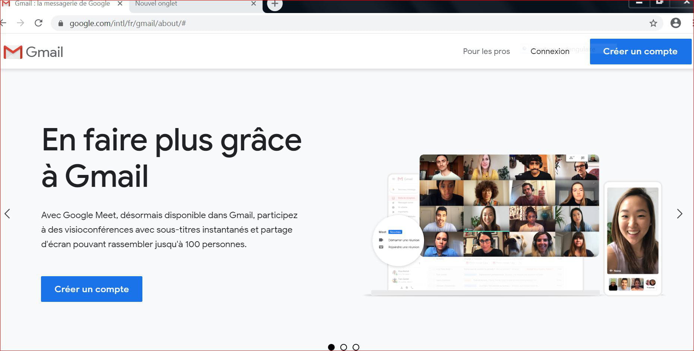Reload the page with the refresh icon
This screenshot has width=694, height=351.
tap(38, 23)
